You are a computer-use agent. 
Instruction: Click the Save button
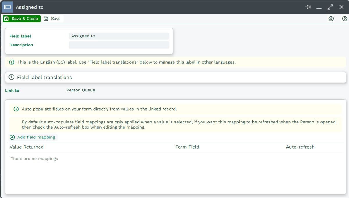click(x=52, y=19)
